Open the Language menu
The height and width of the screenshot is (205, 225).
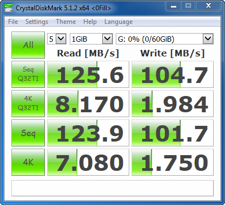118,22
